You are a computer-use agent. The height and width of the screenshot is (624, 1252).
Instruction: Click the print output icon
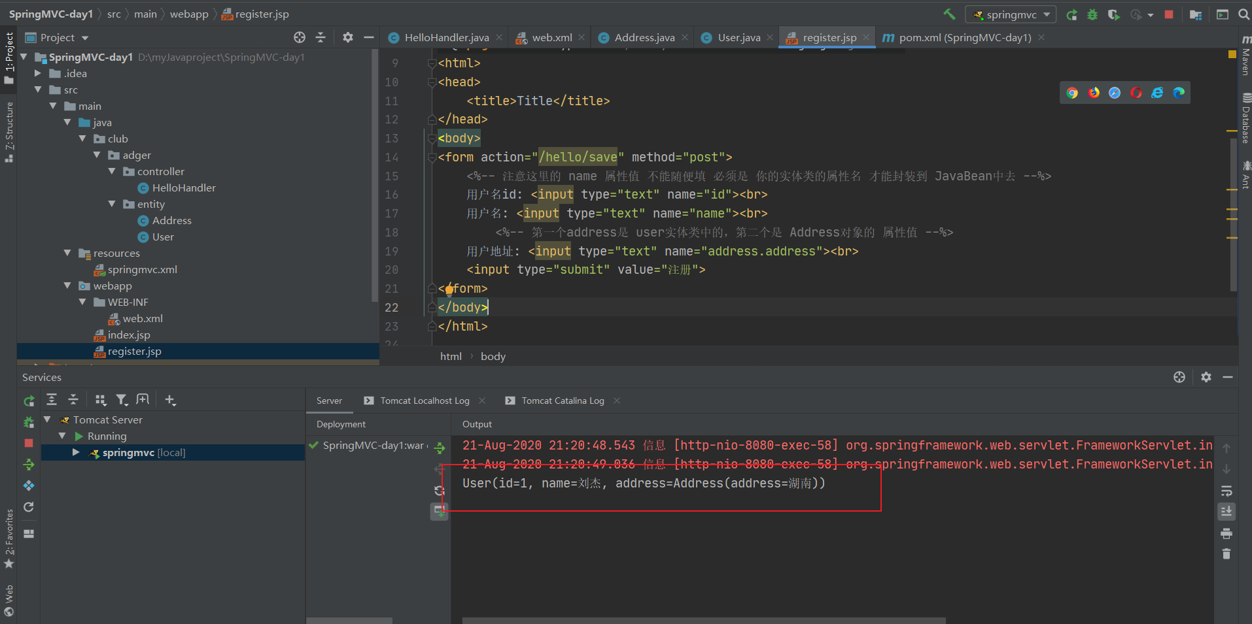(1226, 534)
